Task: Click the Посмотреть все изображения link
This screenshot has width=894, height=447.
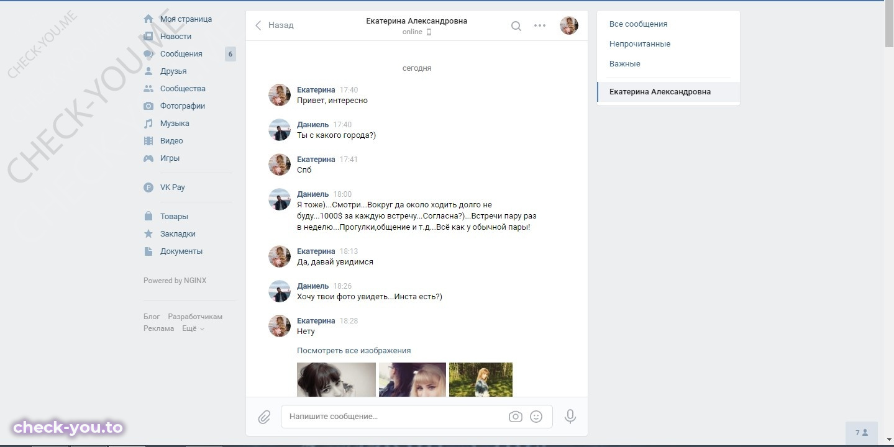Action: coord(354,351)
